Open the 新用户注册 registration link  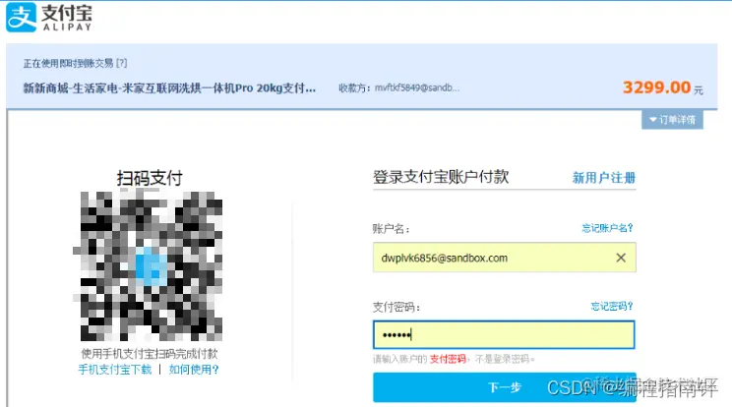click(604, 178)
